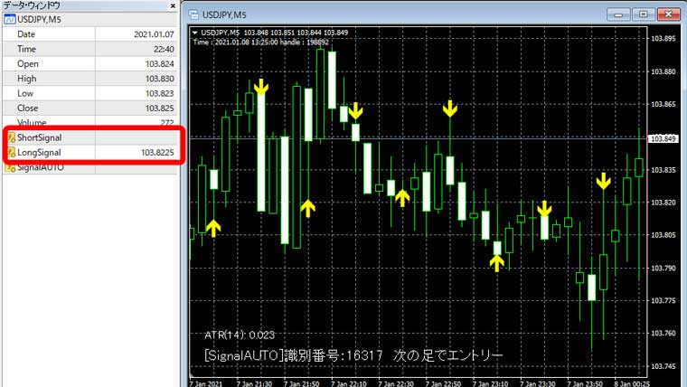Click the LongSignal indicator icon
687x387 pixels.
click(11, 153)
